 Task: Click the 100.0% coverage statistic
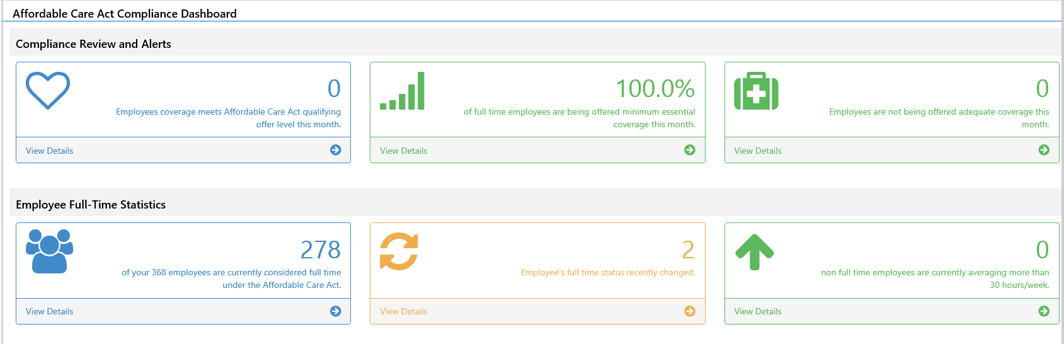coord(655,88)
